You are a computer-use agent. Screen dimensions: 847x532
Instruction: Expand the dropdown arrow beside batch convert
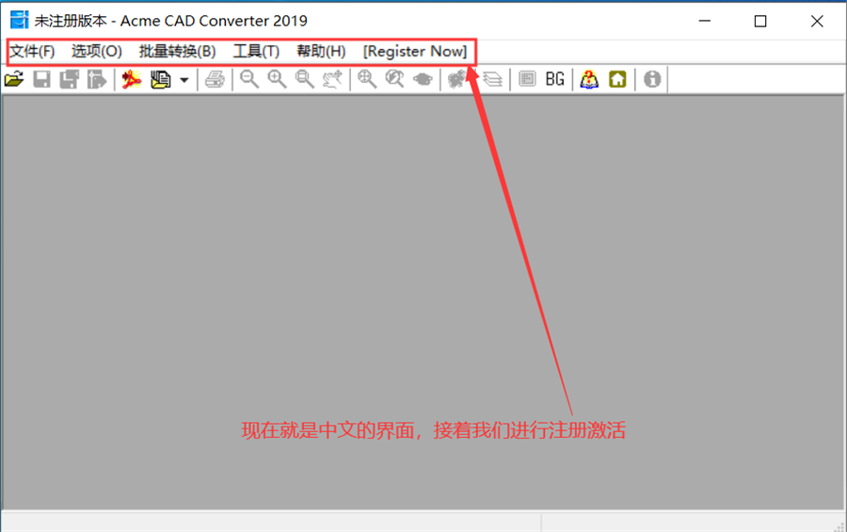[184, 80]
